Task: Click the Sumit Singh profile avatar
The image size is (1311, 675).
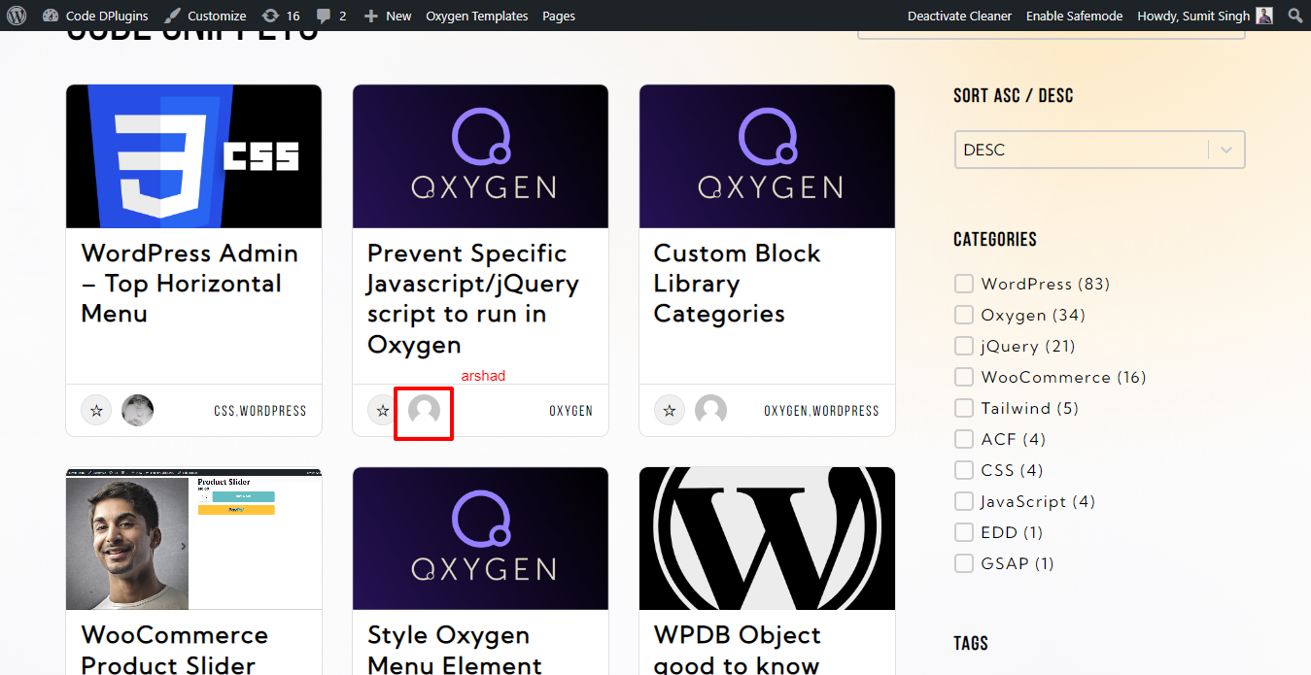Action: (x=1263, y=15)
